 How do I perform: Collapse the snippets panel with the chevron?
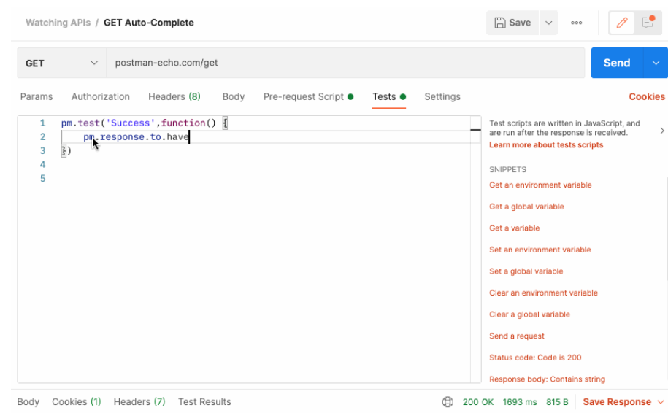coord(661,131)
